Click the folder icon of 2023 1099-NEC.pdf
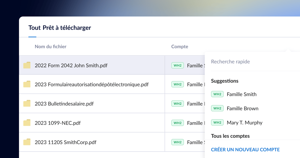Image resolution: width=300 pixels, height=158 pixels. pyautogui.click(x=27, y=123)
